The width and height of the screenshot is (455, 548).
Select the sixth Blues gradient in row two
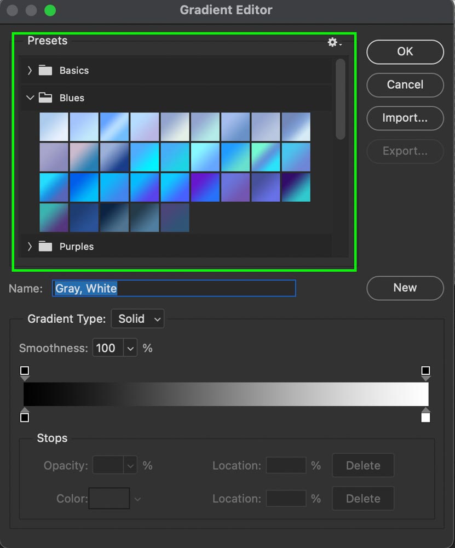click(x=205, y=157)
